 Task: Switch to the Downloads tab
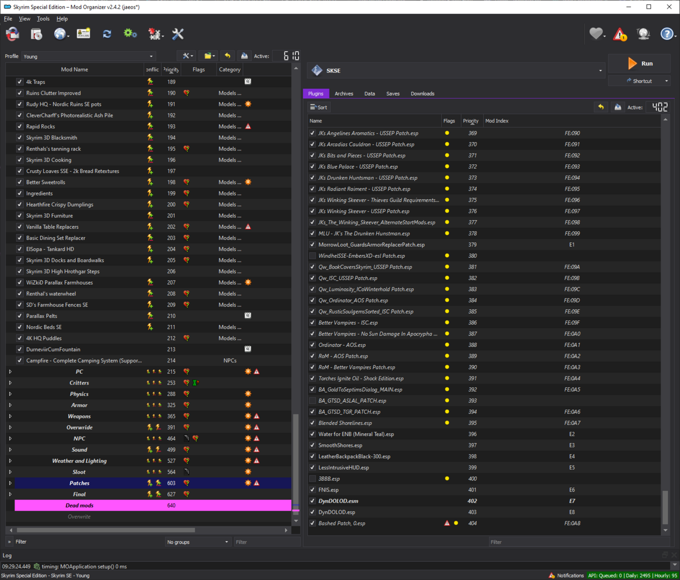coord(423,93)
